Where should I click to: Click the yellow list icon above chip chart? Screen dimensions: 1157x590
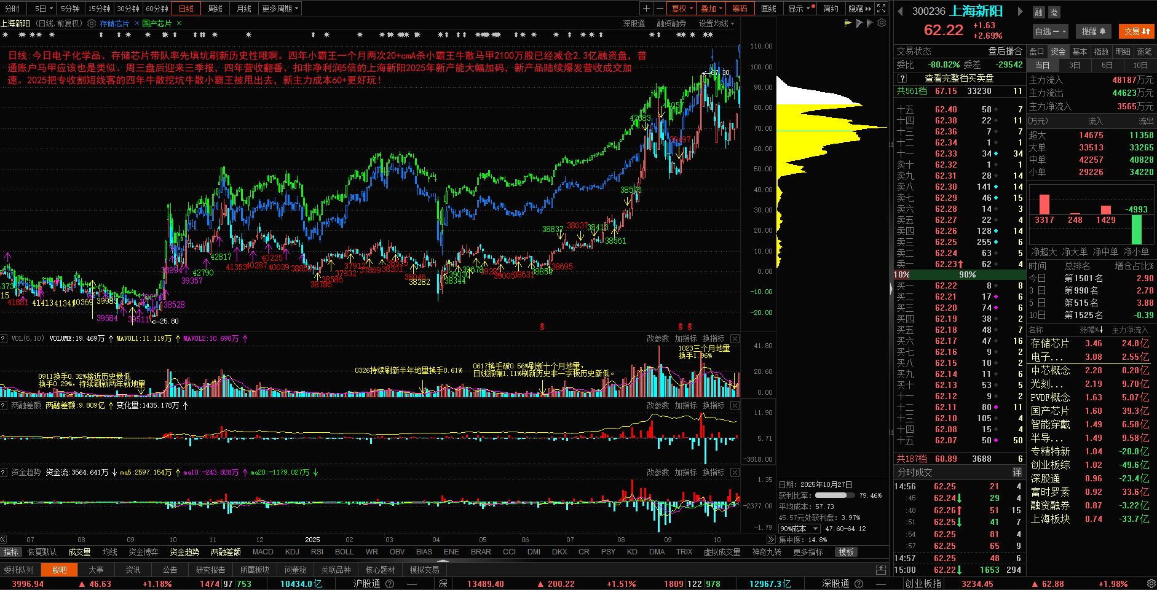click(x=848, y=23)
